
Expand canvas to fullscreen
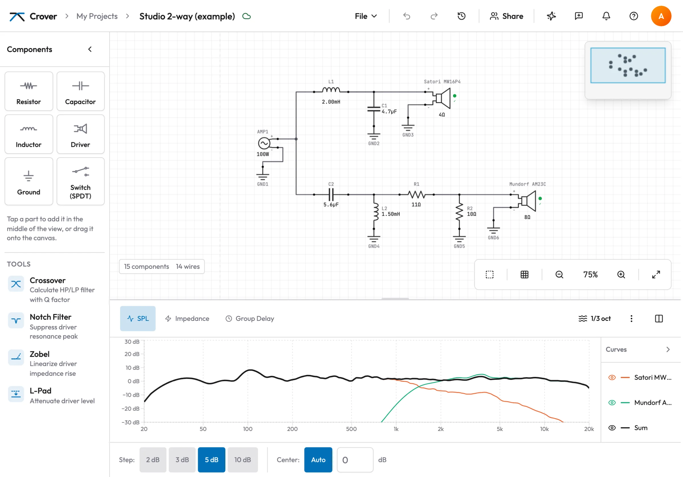[x=656, y=274]
